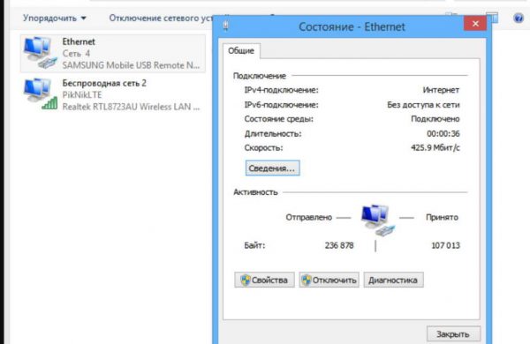The height and width of the screenshot is (344, 530).
Task: Run the Диагностика button
Action: tap(393, 280)
